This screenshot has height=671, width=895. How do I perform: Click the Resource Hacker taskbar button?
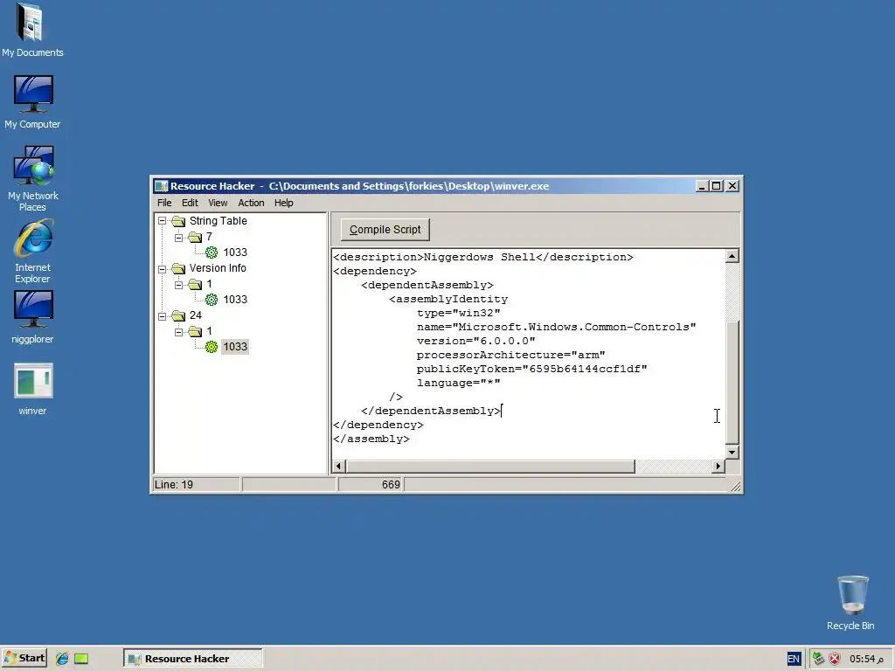[193, 659]
